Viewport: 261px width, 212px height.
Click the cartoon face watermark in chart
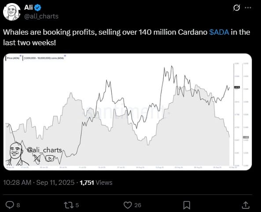click(x=16, y=154)
